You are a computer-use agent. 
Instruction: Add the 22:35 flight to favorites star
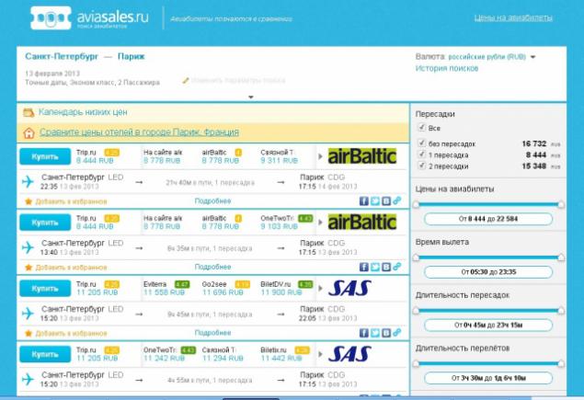(29, 201)
